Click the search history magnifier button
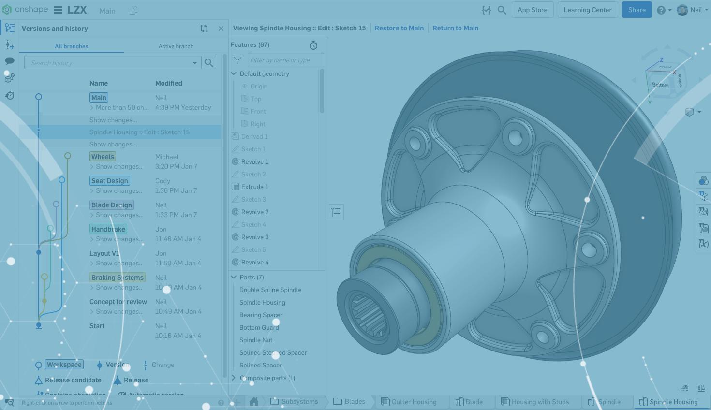The height and width of the screenshot is (410, 711). pos(209,63)
